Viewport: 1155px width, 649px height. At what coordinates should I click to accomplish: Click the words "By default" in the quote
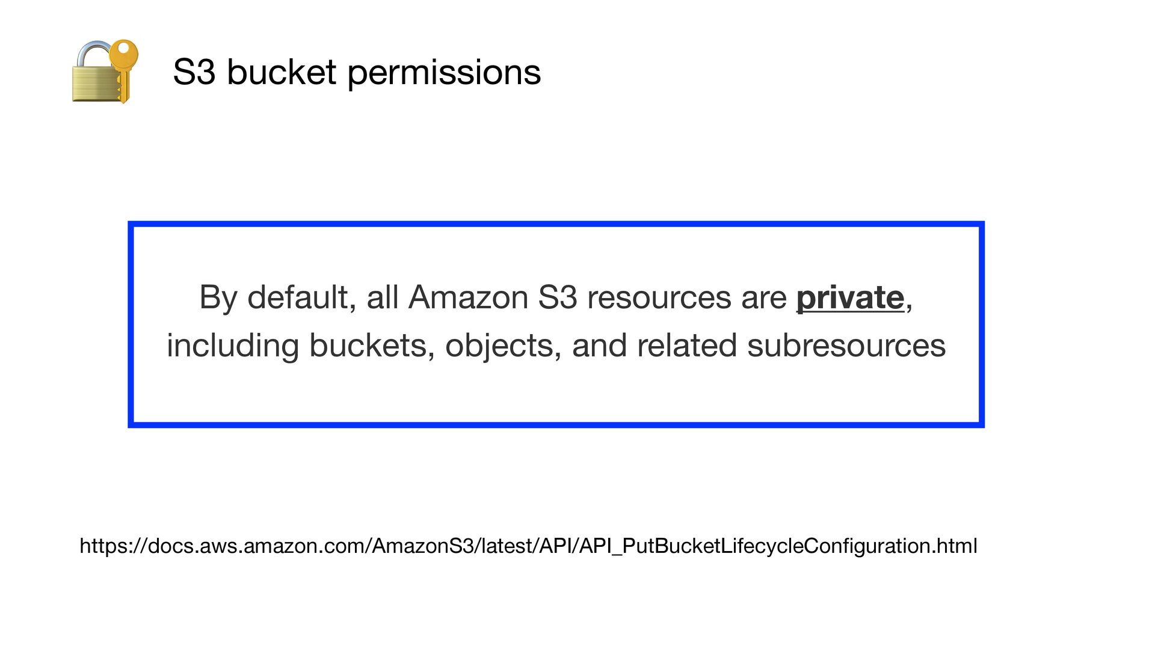pyautogui.click(x=274, y=297)
